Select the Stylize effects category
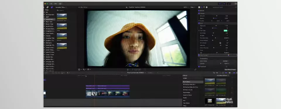 point(185,98)
